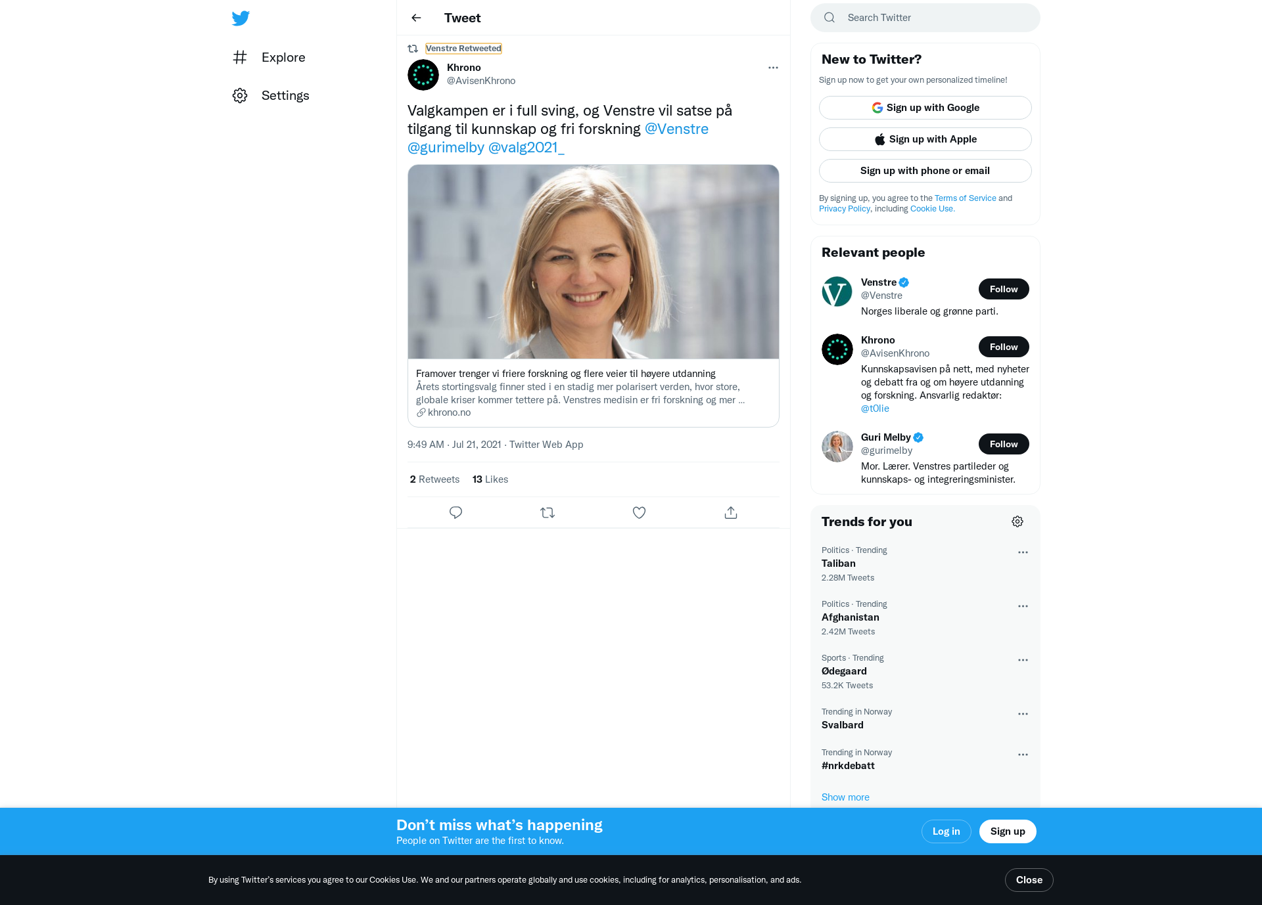Open the Ødegaard trend

coord(925,672)
